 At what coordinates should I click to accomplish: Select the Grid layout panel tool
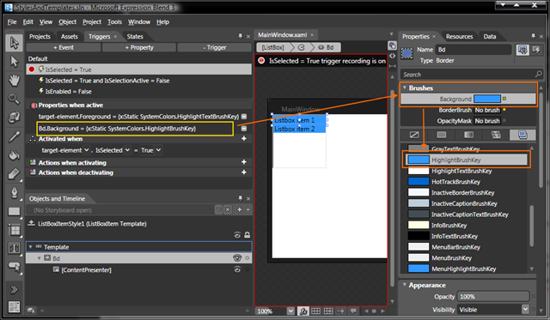point(14,230)
